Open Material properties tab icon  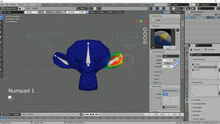(x=187, y=105)
